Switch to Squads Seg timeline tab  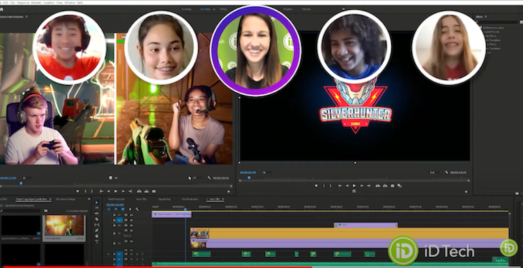coord(164,199)
